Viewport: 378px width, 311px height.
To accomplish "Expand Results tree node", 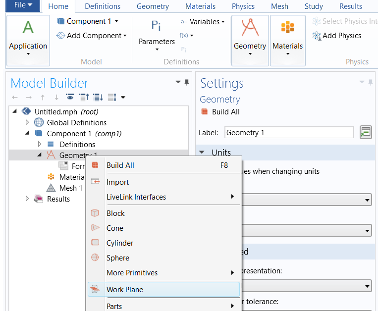I will click(x=27, y=199).
